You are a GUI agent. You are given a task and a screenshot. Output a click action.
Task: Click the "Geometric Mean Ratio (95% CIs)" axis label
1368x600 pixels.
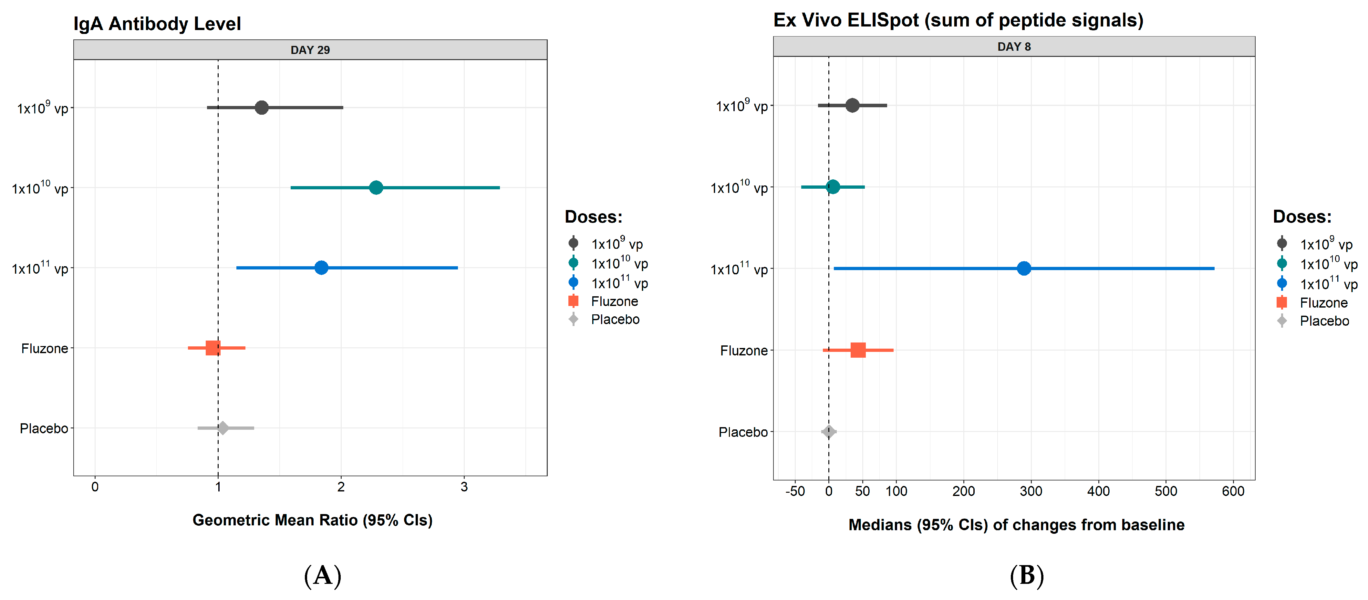312,520
